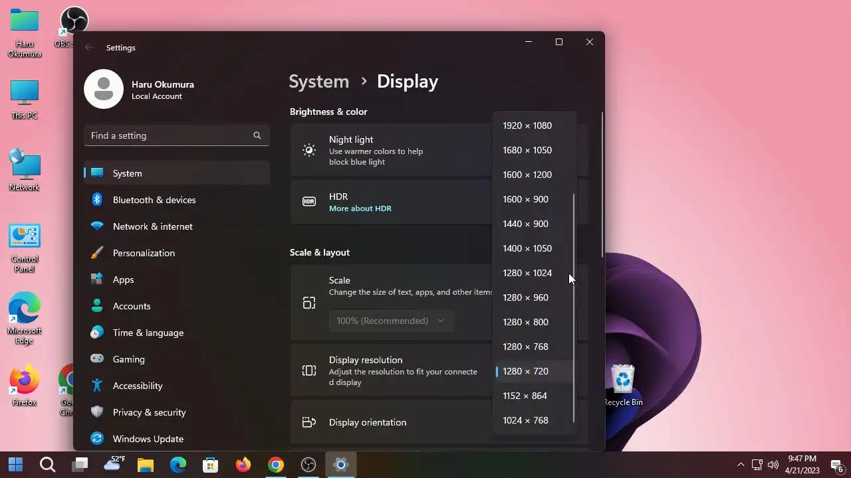Open System category in Settings sidebar
This screenshot has height=478, width=851.
[177, 173]
